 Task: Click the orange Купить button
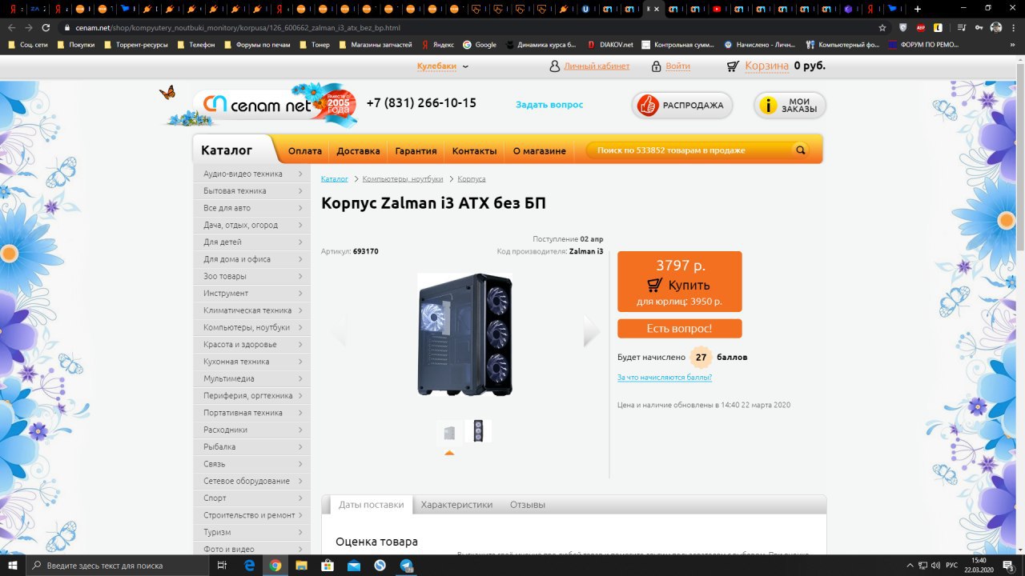tap(680, 282)
